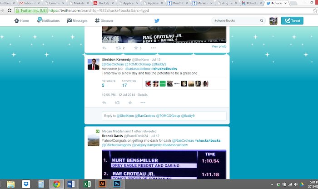
Task: Open Word from the taskbar
Action: 71,184
